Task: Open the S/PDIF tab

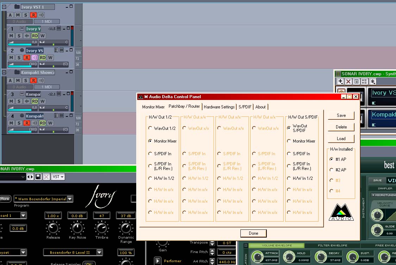Action: [245, 107]
